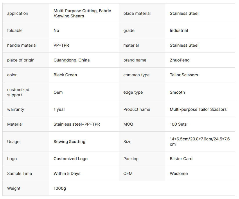Select the 'Smooth' edge type value
Image resolution: width=239 pixels, height=199 pixels.
(x=177, y=92)
